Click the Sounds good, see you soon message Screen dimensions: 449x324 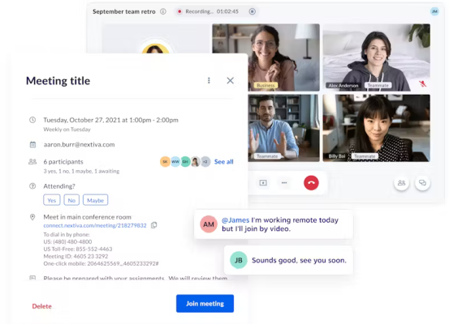point(299,260)
